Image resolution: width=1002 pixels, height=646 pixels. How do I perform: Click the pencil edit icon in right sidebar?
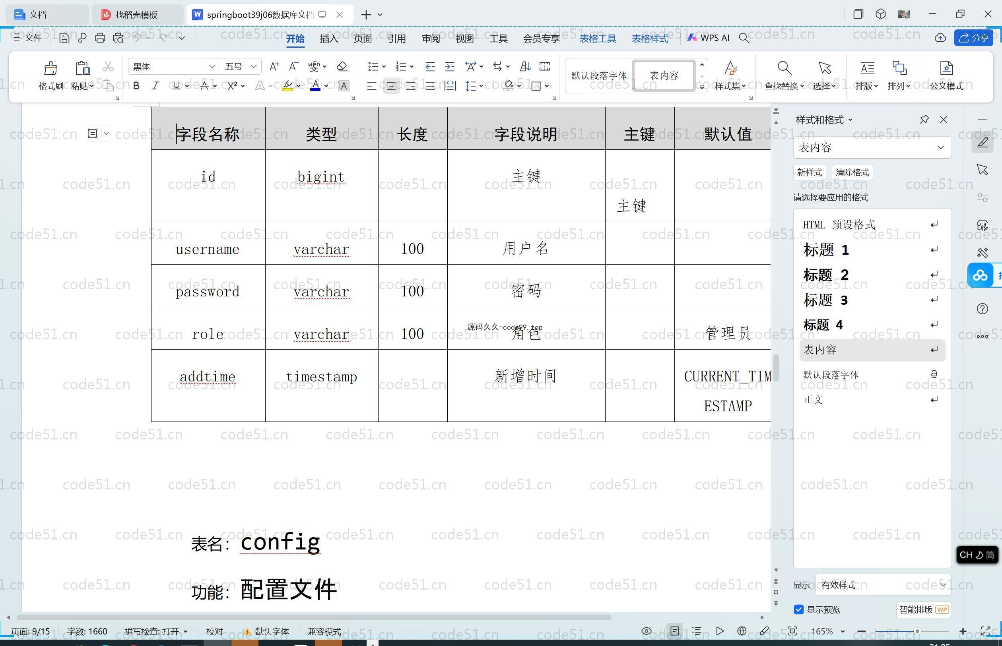982,142
